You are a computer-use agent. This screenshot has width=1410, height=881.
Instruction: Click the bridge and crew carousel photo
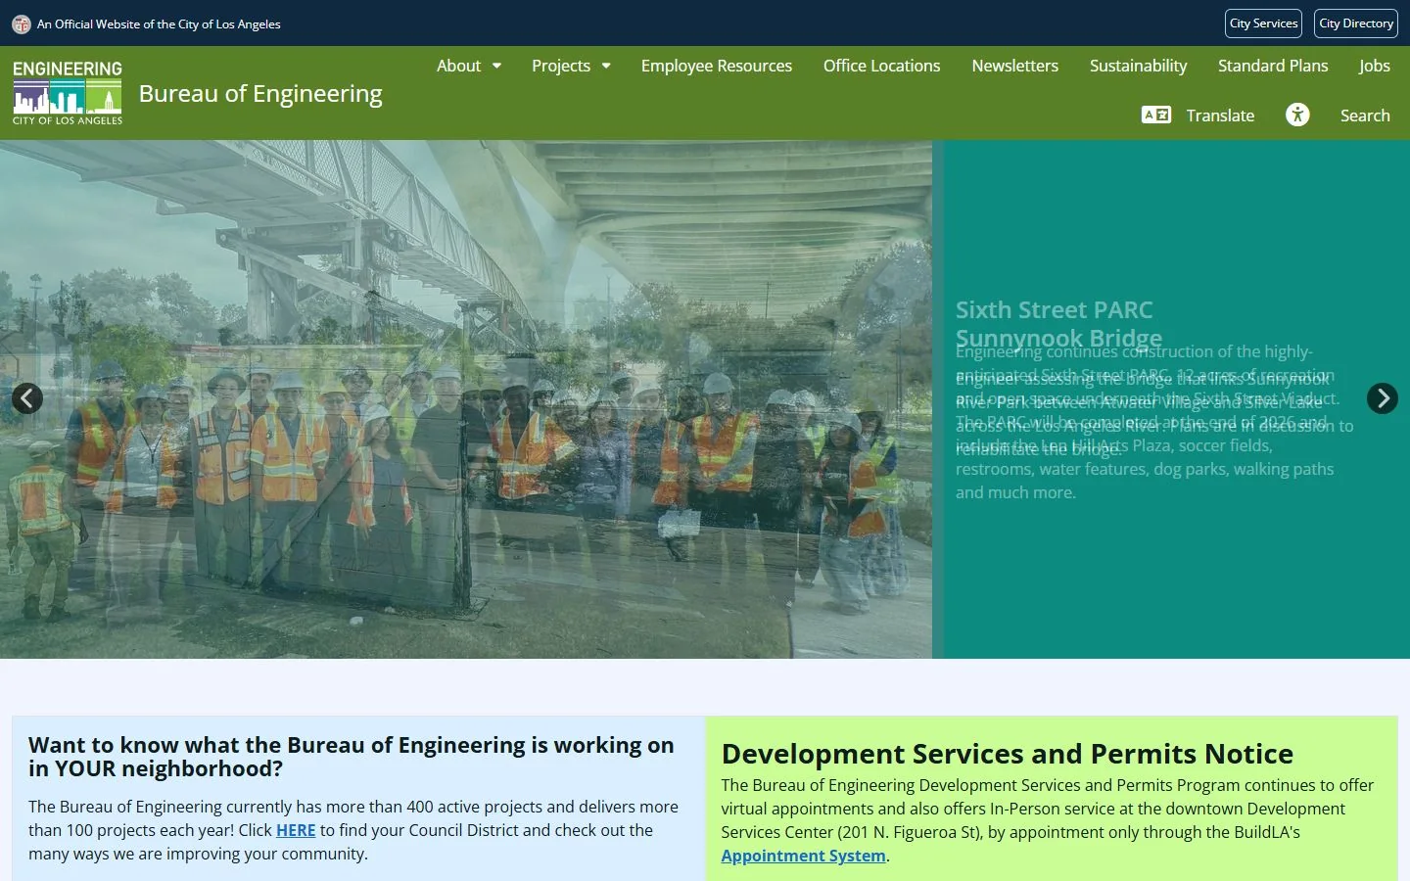click(466, 399)
